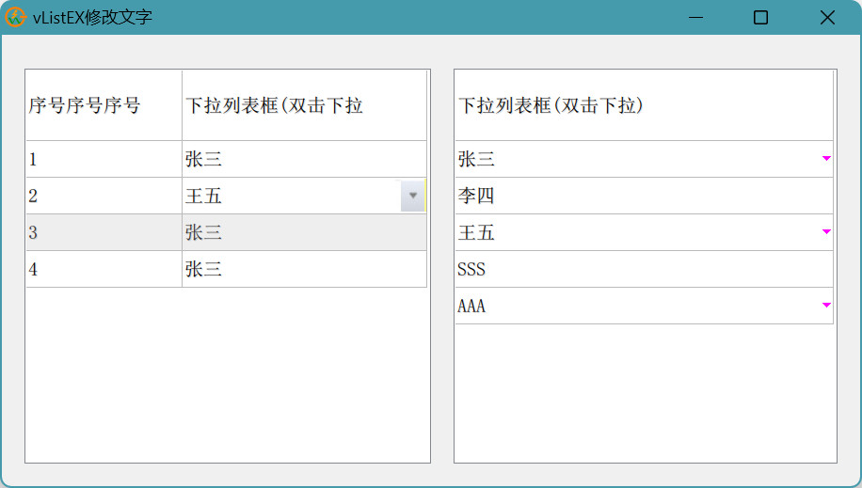Expand the magenta arrow in right 张三 row
Screen dimensions: 862x488
pos(826,159)
